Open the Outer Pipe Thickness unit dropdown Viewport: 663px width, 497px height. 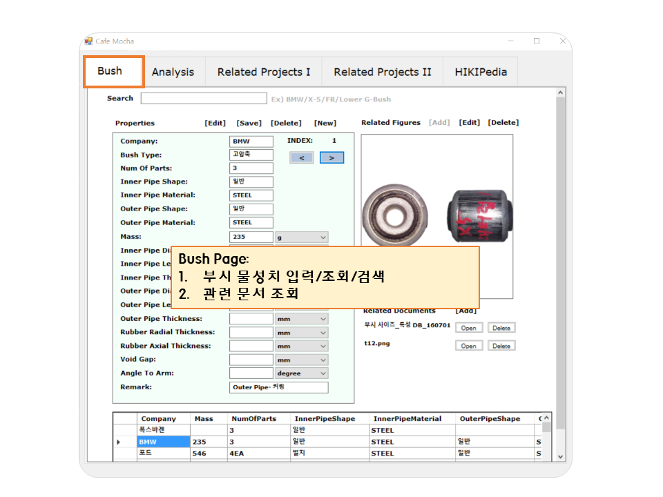pyautogui.click(x=302, y=319)
